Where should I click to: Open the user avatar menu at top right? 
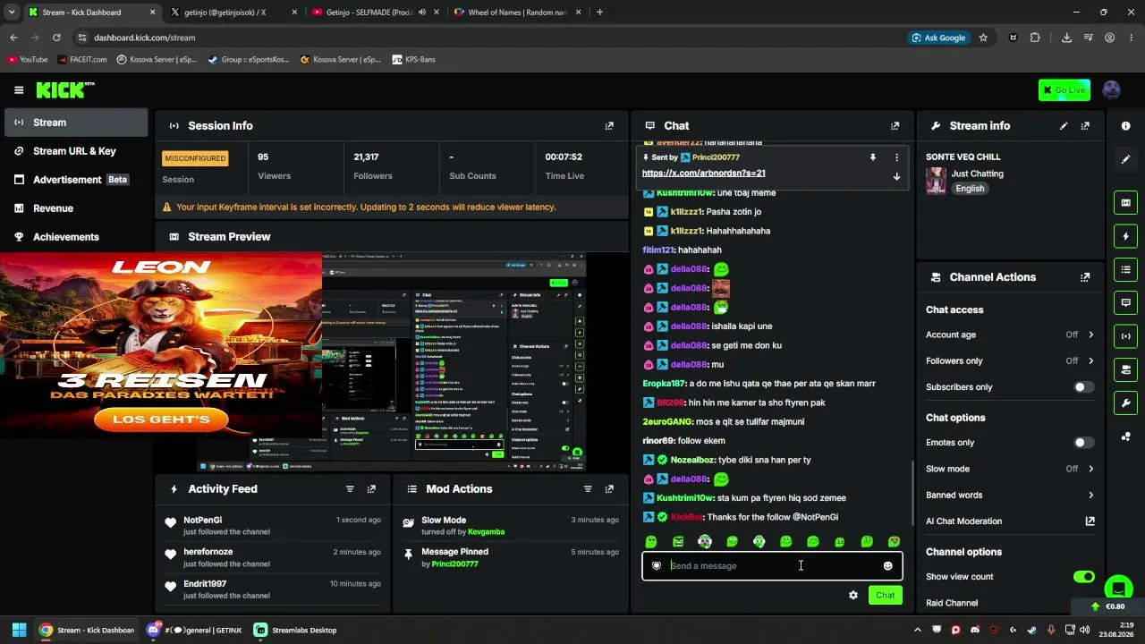1112,89
